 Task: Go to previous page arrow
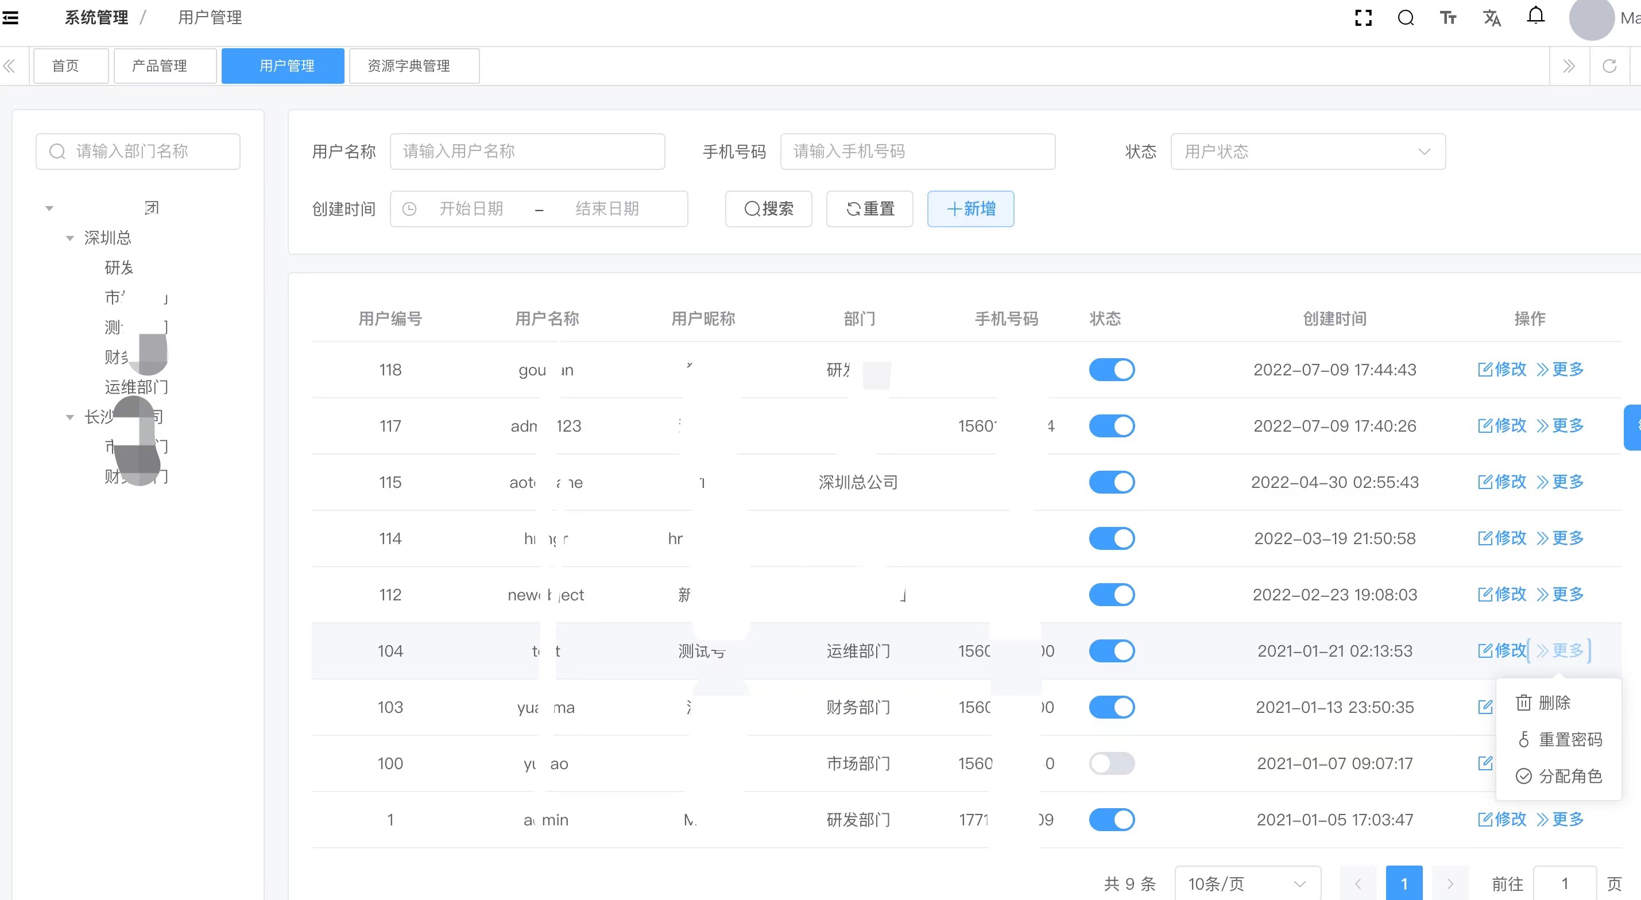click(x=1357, y=883)
